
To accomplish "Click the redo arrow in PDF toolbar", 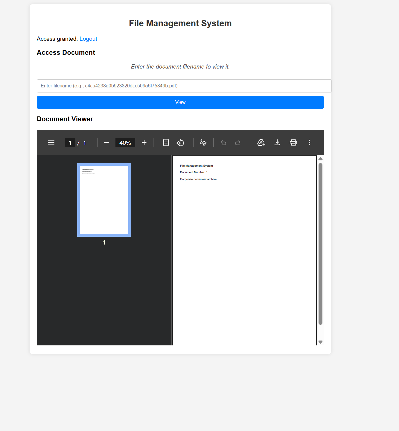I will [x=238, y=142].
